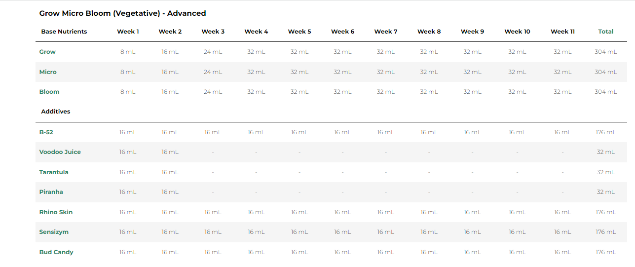The width and height of the screenshot is (635, 267).
Task: Open the B-52 additive link
Action: (46, 132)
